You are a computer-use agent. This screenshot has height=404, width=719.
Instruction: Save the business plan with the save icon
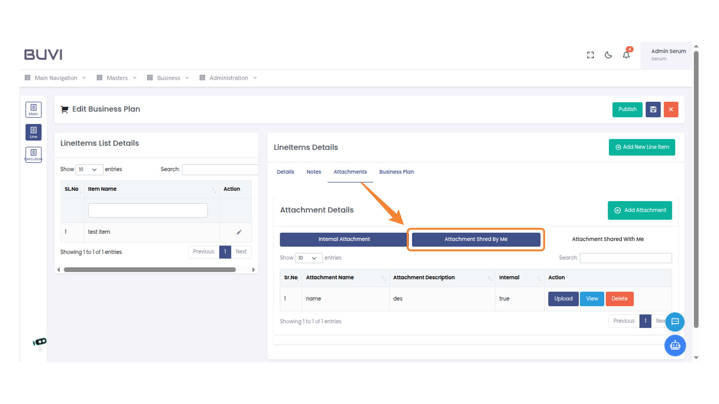[x=653, y=109]
